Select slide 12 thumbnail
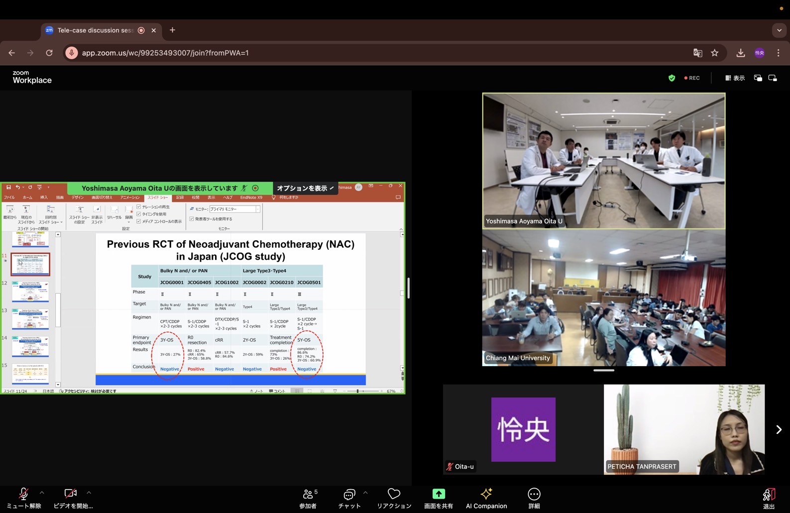This screenshot has height=513, width=790. tap(30, 292)
